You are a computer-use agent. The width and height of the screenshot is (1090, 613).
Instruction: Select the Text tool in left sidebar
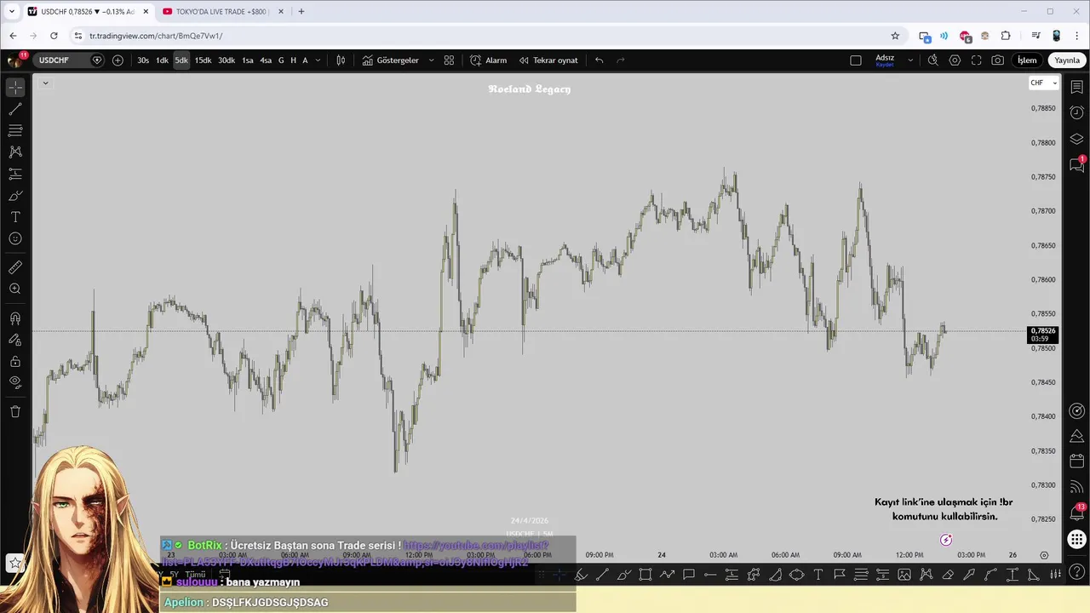click(15, 217)
